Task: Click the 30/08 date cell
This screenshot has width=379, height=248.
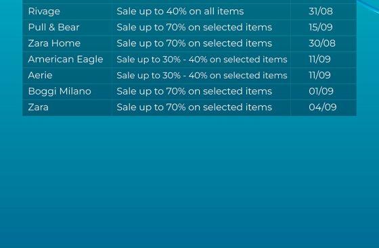Action: [x=322, y=43]
